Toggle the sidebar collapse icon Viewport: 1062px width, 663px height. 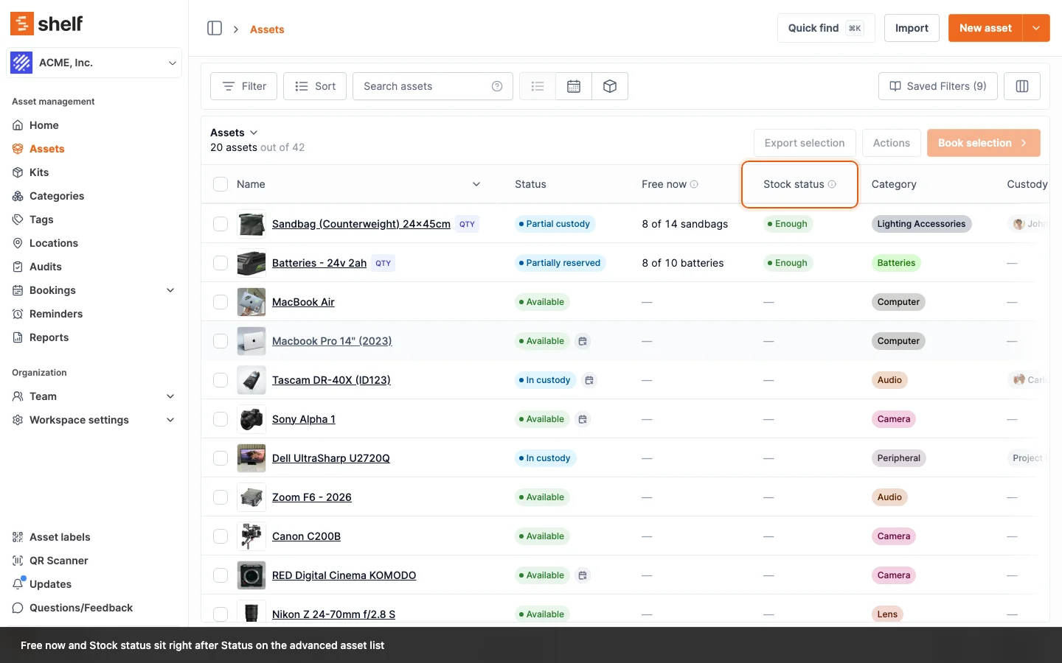(215, 28)
